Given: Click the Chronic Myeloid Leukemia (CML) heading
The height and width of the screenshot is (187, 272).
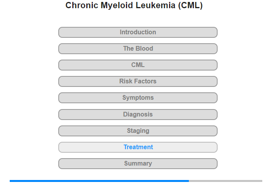Looking at the screenshot, I should point(134,5).
